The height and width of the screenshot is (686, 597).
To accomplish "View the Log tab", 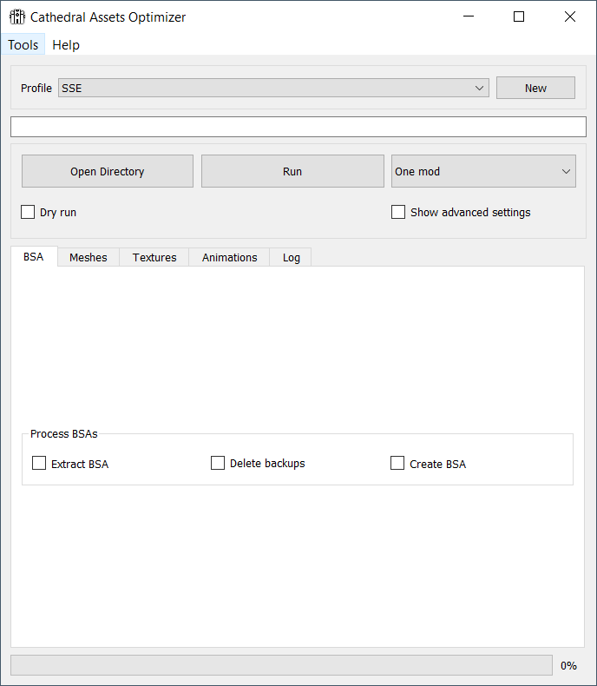I will click(x=291, y=257).
